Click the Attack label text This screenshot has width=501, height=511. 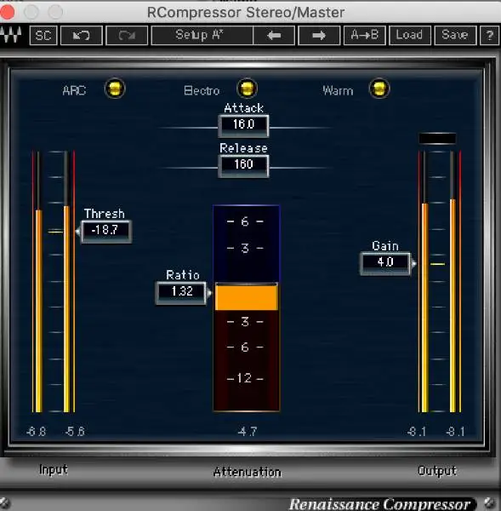pyautogui.click(x=243, y=108)
